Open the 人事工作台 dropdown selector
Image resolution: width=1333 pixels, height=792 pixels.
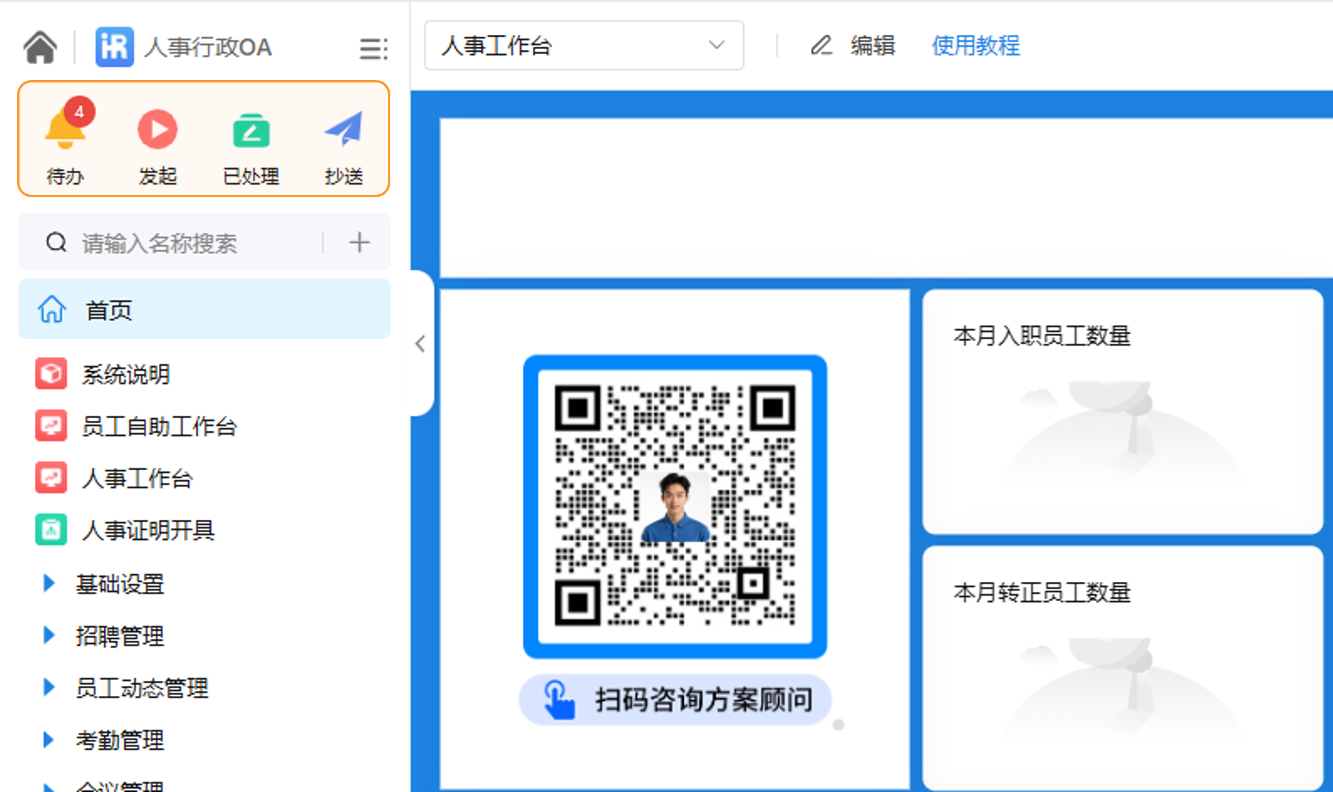coord(584,45)
